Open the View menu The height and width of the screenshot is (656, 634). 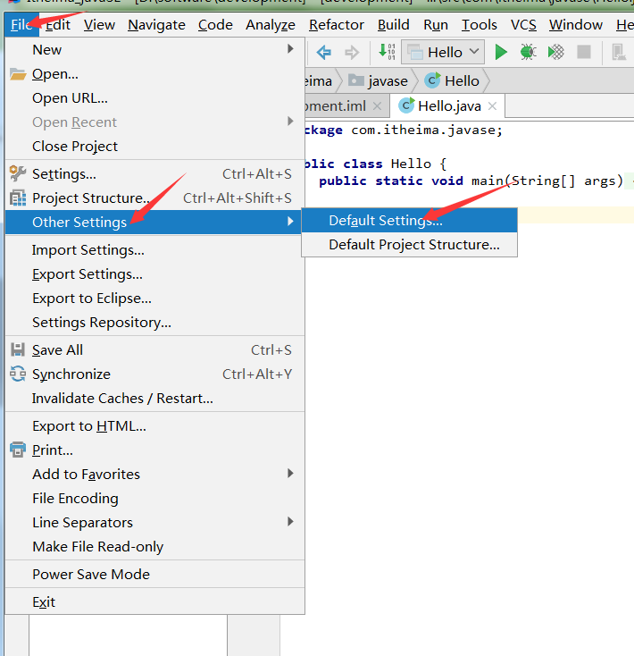[99, 25]
